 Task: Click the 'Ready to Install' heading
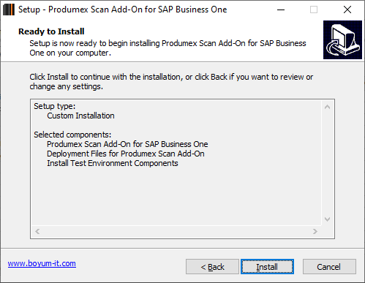[x=51, y=31]
